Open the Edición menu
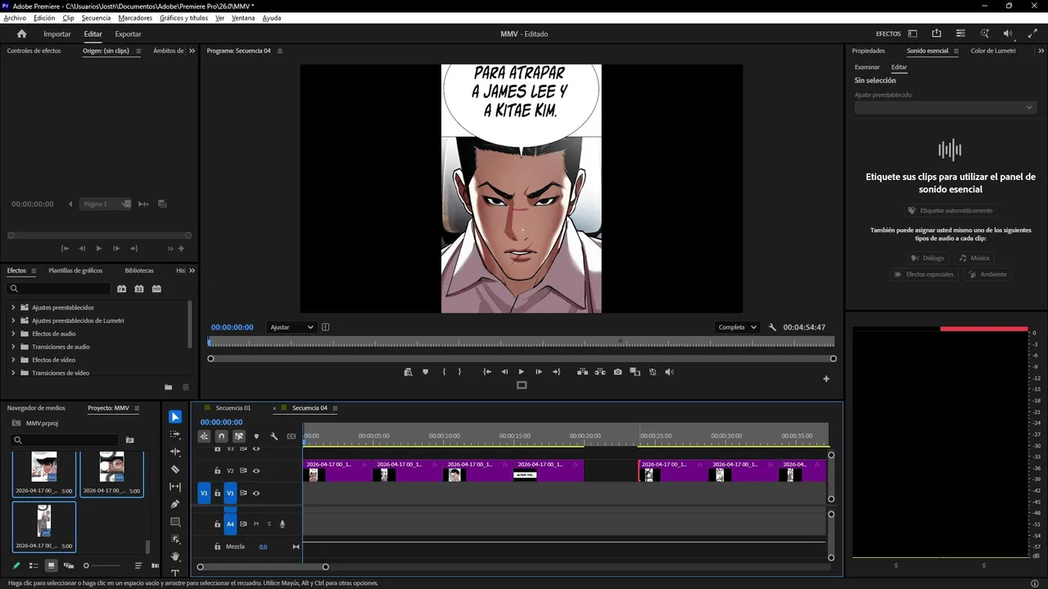This screenshot has width=1048, height=589. tap(44, 17)
